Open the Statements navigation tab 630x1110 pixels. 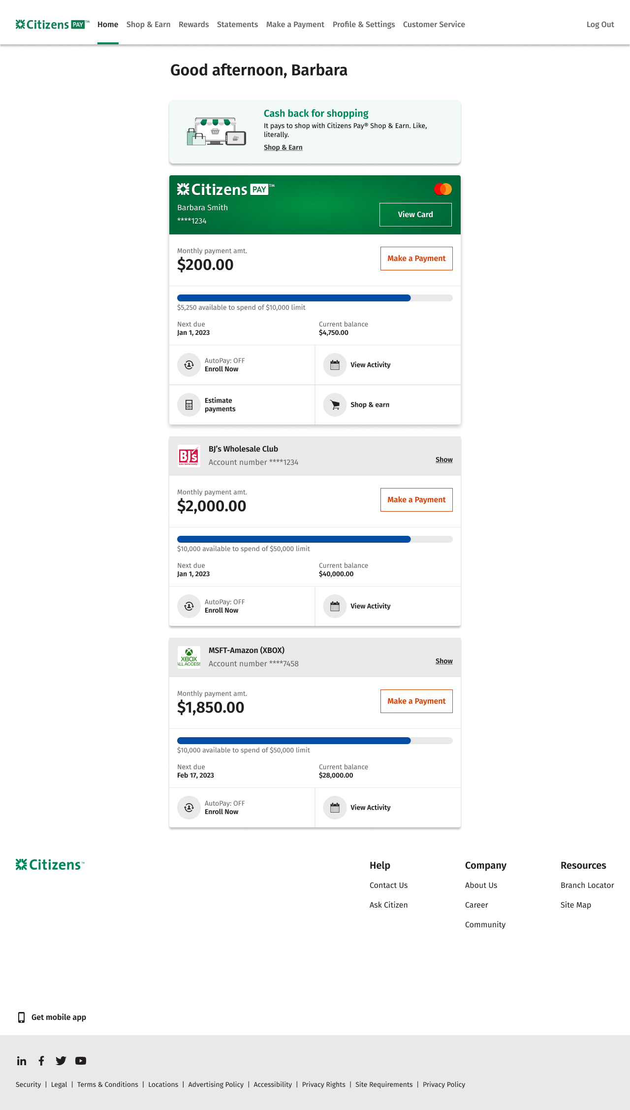[x=237, y=25]
